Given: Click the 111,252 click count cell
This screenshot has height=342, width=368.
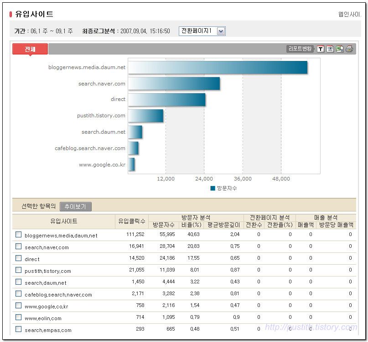Looking at the screenshot, I should click(x=135, y=234).
